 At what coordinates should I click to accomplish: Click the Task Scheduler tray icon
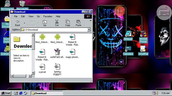(x=154, y=93)
